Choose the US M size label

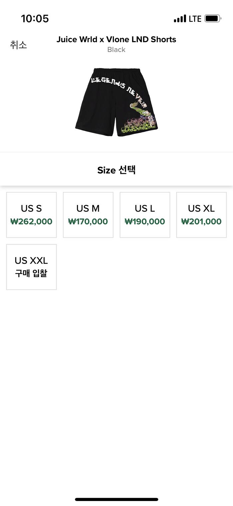click(88, 208)
